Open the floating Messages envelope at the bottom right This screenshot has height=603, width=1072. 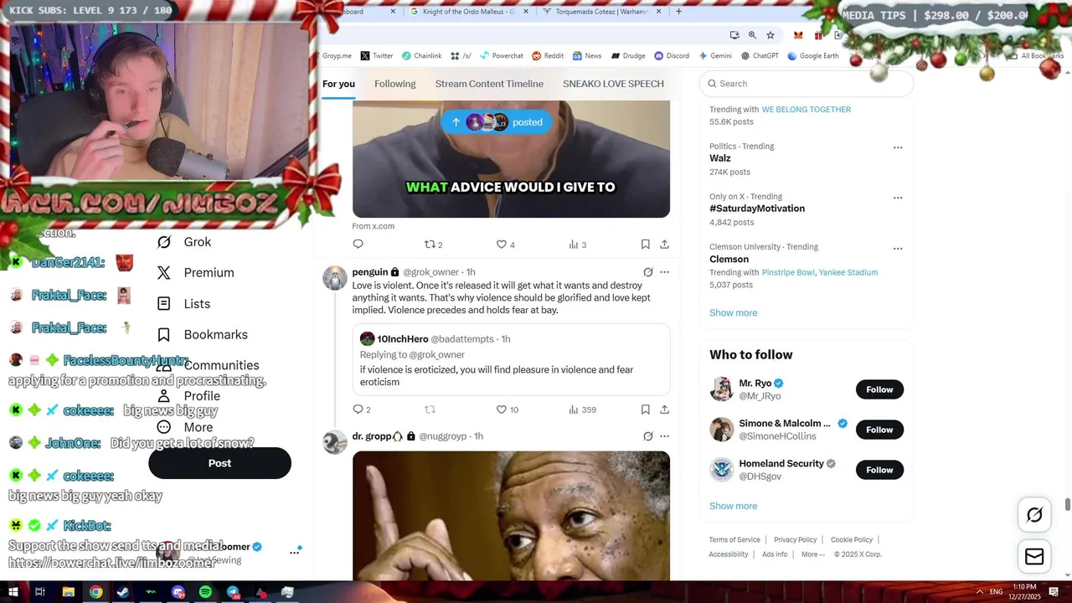click(x=1034, y=557)
